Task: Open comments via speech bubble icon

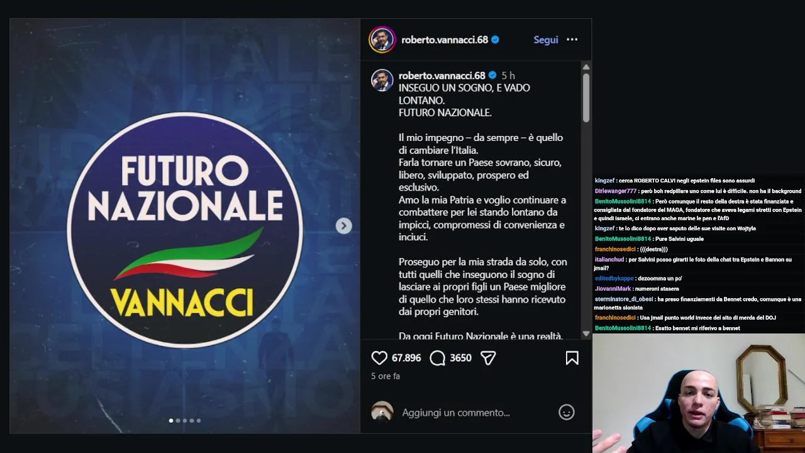Action: (x=438, y=358)
